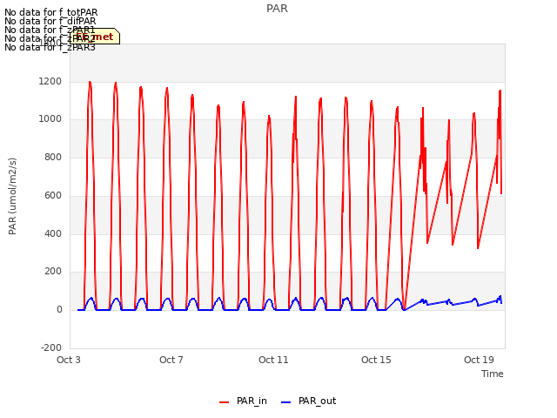Click the red PAR_in legend swatch
The image size is (557, 418).
(225, 402)
